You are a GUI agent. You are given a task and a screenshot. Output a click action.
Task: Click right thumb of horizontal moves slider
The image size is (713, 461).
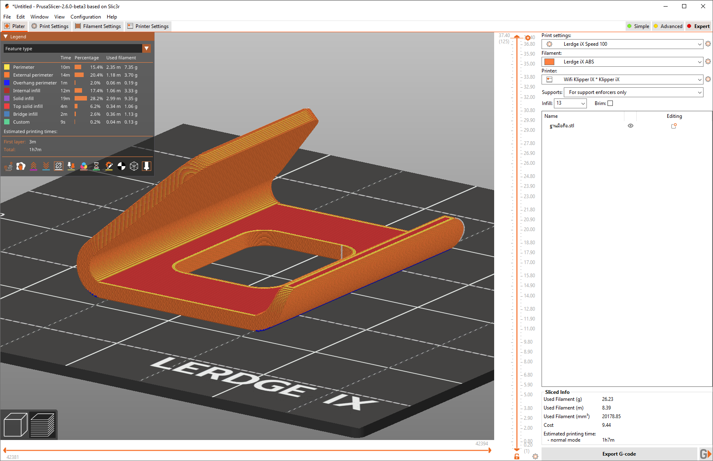(x=490, y=450)
